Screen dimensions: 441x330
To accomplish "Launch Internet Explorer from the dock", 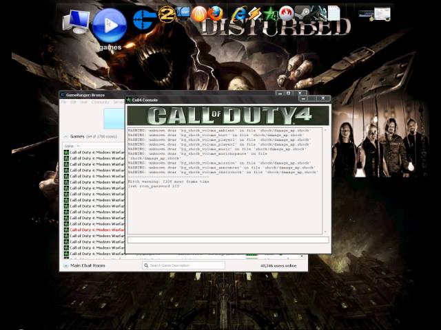I will point(239,14).
